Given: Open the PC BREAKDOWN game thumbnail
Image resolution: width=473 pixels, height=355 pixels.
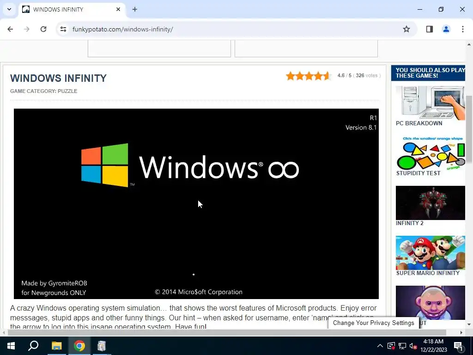Looking at the screenshot, I should (430, 103).
